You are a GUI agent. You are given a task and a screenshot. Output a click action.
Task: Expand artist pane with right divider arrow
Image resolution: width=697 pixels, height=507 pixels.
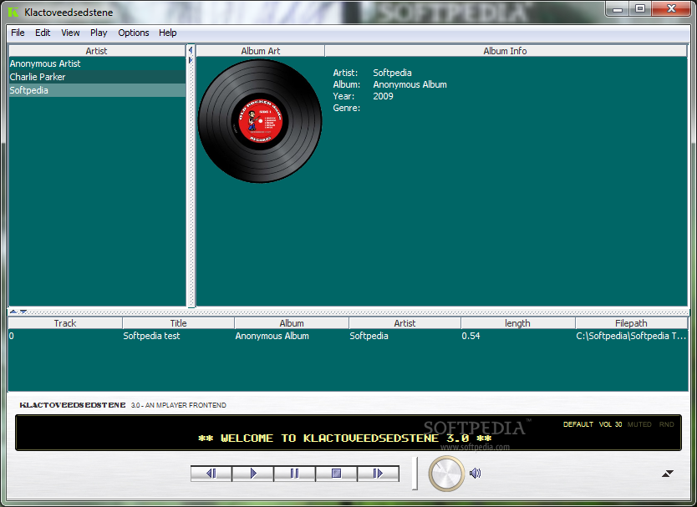point(191,60)
